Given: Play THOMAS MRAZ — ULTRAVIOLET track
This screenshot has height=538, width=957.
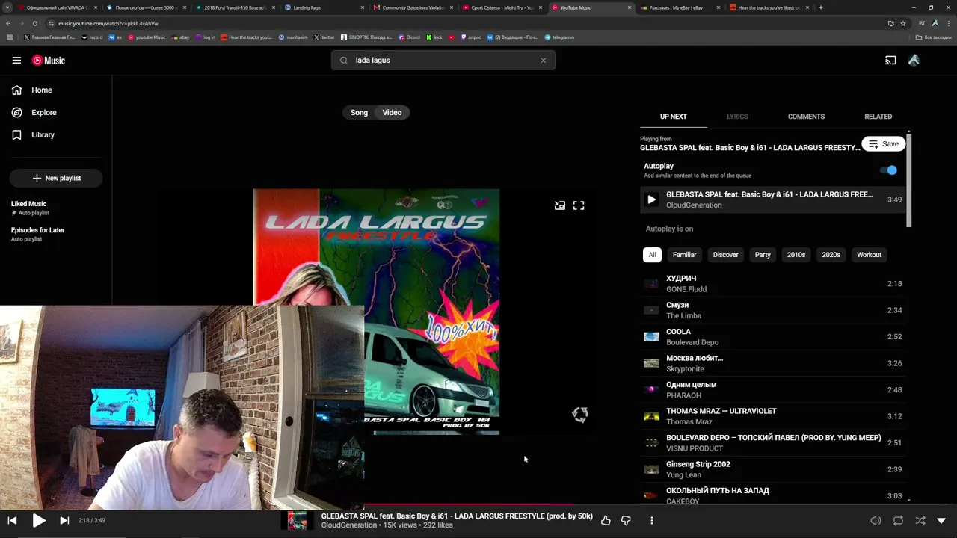Looking at the screenshot, I should coord(773,416).
